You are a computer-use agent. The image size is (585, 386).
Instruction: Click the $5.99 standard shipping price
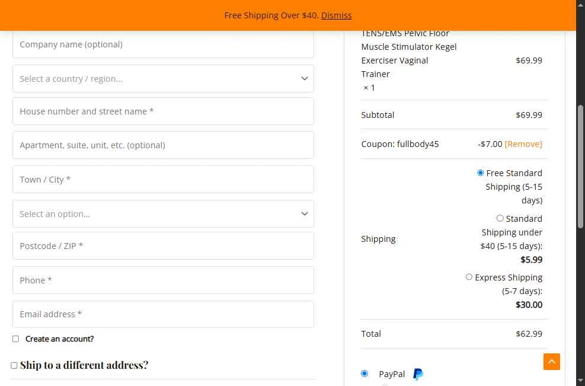531,260
